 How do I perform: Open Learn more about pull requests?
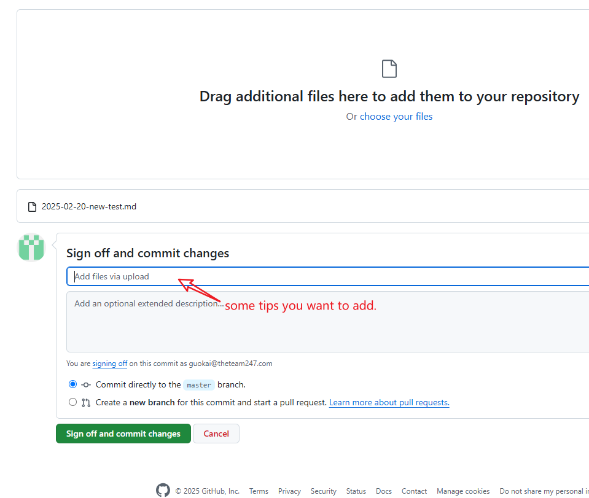(x=389, y=403)
